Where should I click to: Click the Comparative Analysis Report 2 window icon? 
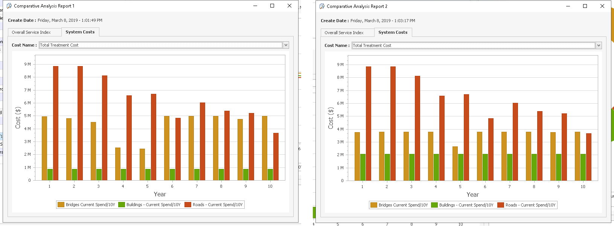click(x=322, y=6)
